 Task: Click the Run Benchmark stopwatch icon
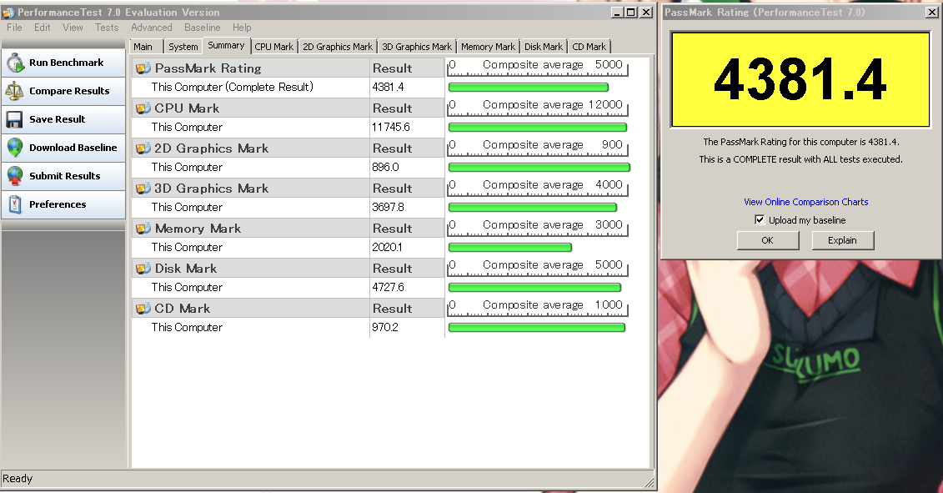15,63
